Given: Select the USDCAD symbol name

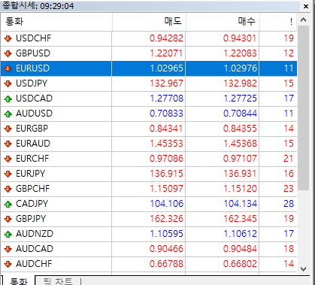Looking at the screenshot, I should 34,99.
